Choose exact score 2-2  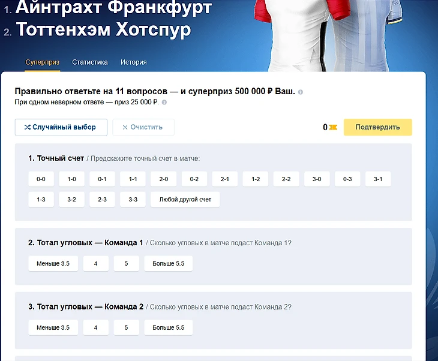click(x=286, y=179)
